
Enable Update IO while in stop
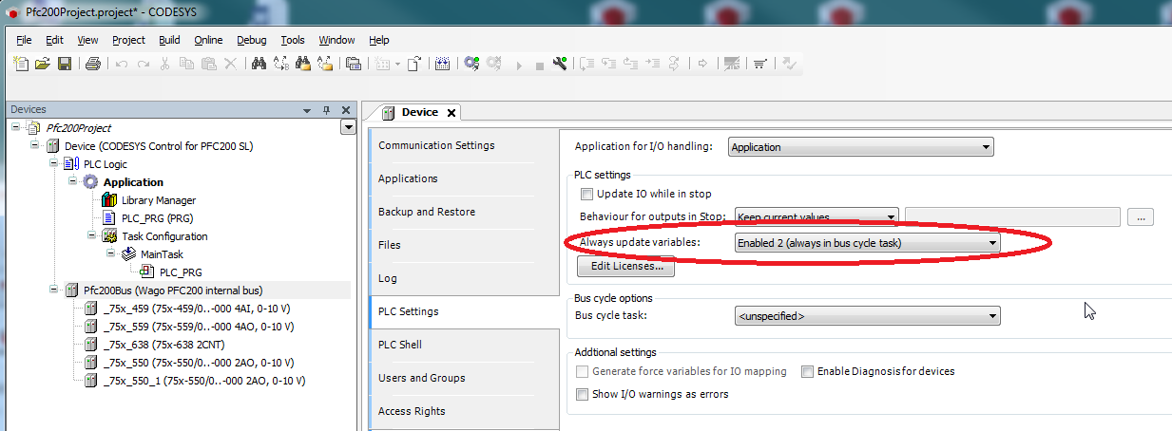pyautogui.click(x=586, y=194)
